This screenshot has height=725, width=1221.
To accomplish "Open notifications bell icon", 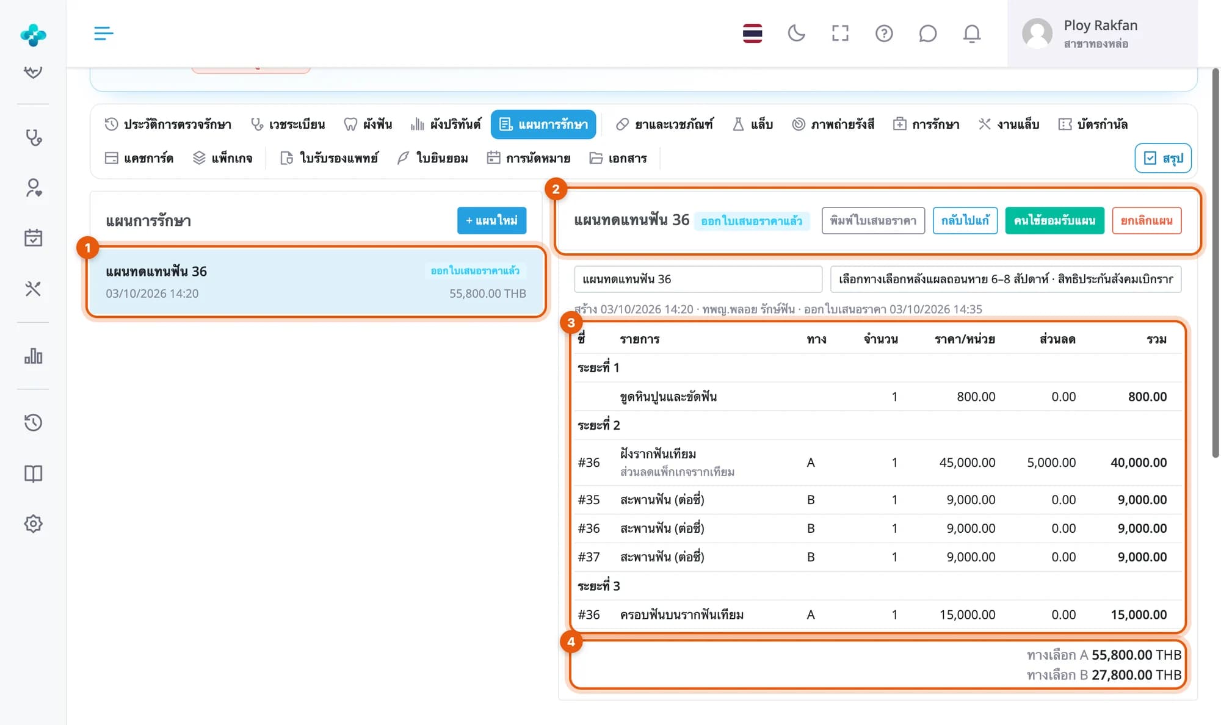I will [971, 33].
